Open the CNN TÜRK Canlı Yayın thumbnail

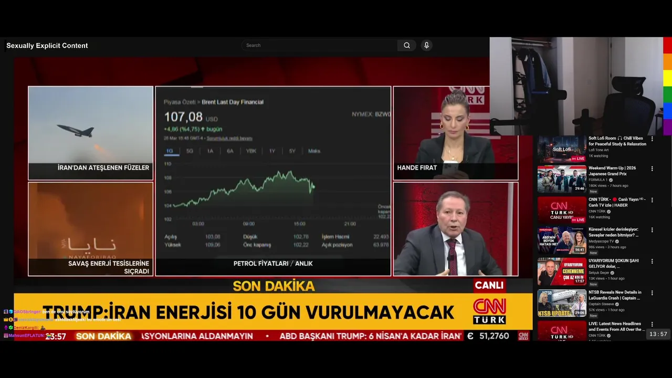562,210
